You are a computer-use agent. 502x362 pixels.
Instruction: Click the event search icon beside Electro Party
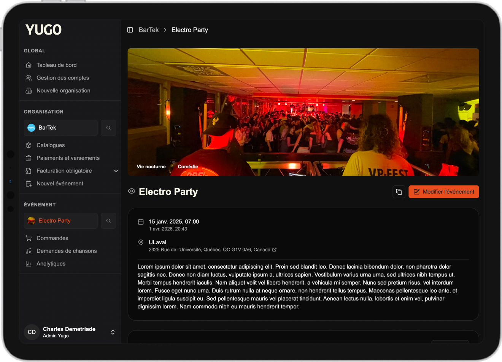[x=108, y=221]
